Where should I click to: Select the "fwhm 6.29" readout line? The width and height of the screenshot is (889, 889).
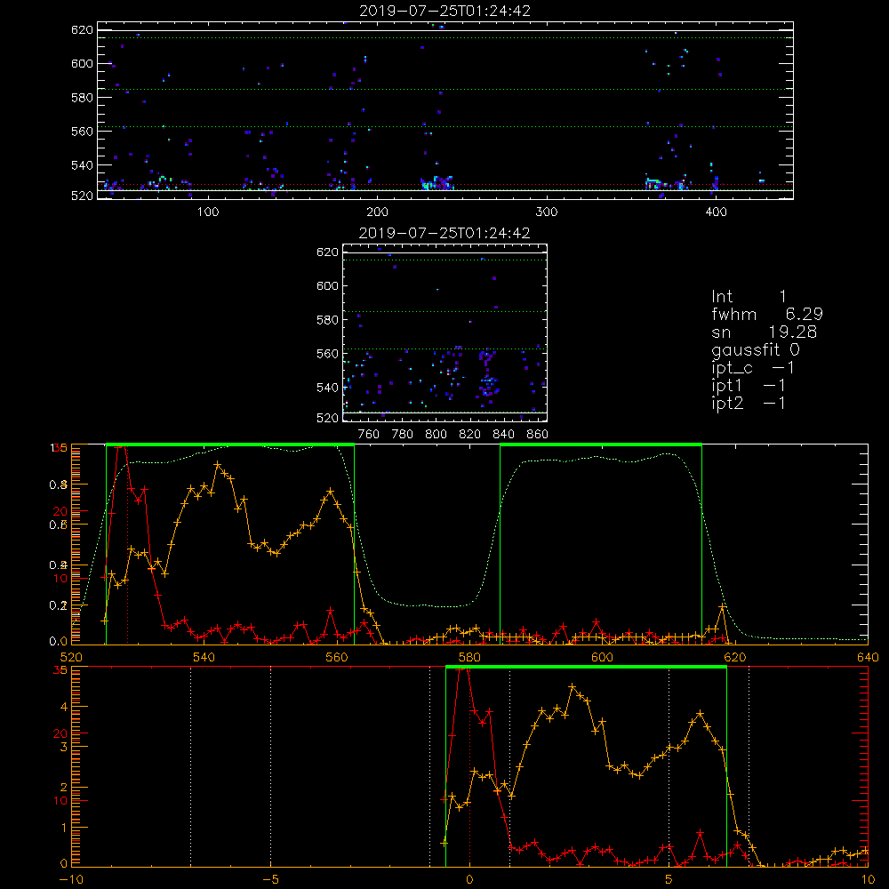click(767, 314)
